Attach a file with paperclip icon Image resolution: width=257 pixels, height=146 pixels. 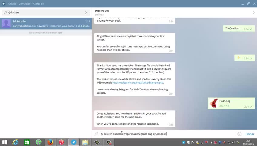click(96, 134)
